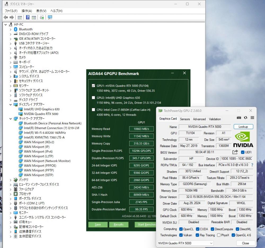Open the ファイル(F) menu
265x248 pixels.
[11, 11]
